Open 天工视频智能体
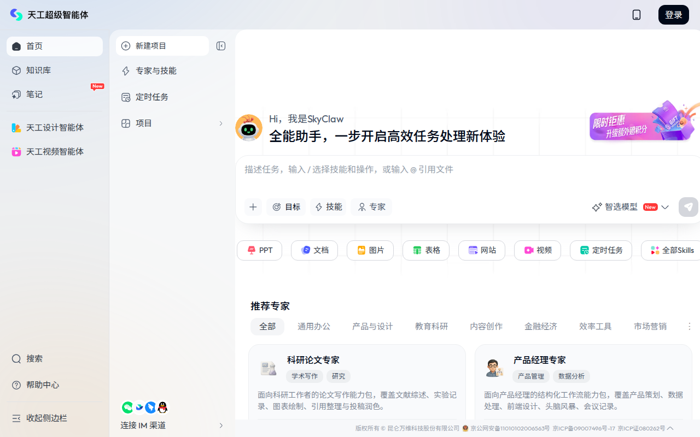The image size is (700, 437). point(55,151)
